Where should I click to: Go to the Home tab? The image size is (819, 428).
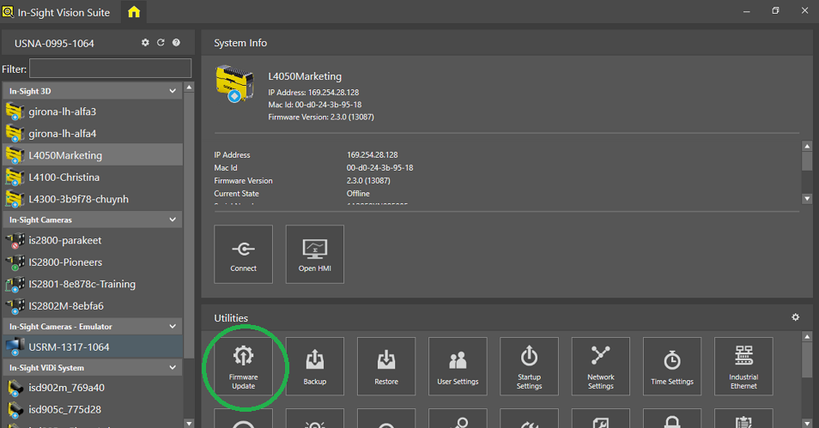click(x=134, y=11)
